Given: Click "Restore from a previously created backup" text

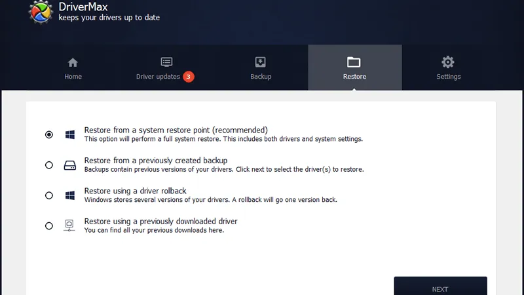Looking at the screenshot, I should [155, 161].
